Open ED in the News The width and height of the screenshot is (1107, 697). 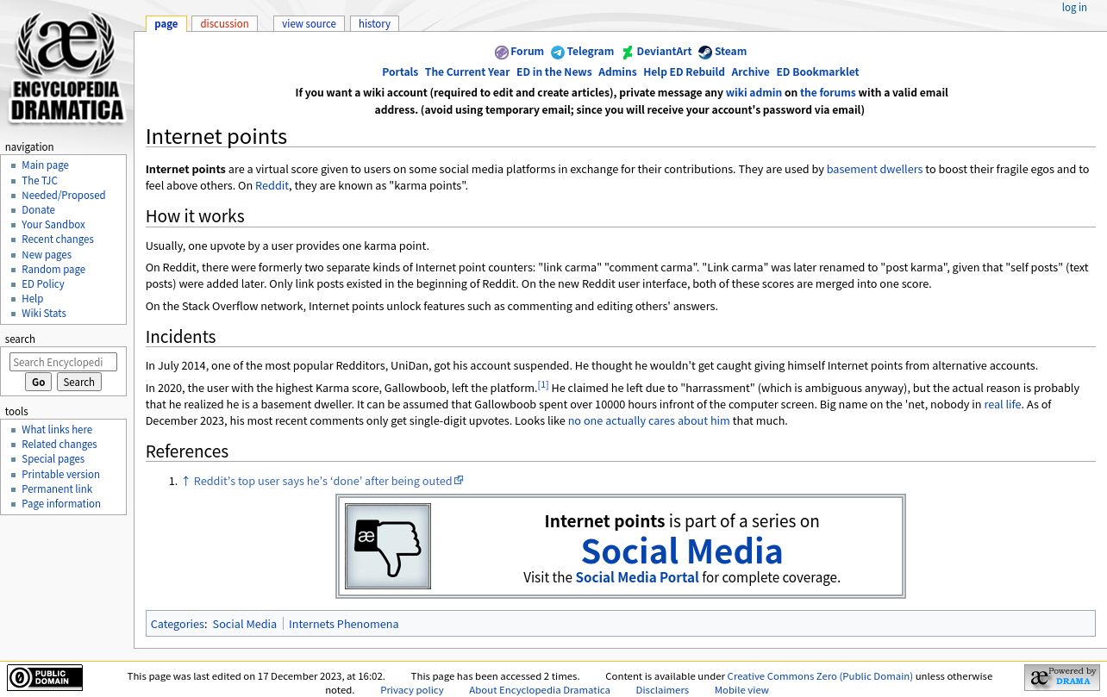point(554,72)
